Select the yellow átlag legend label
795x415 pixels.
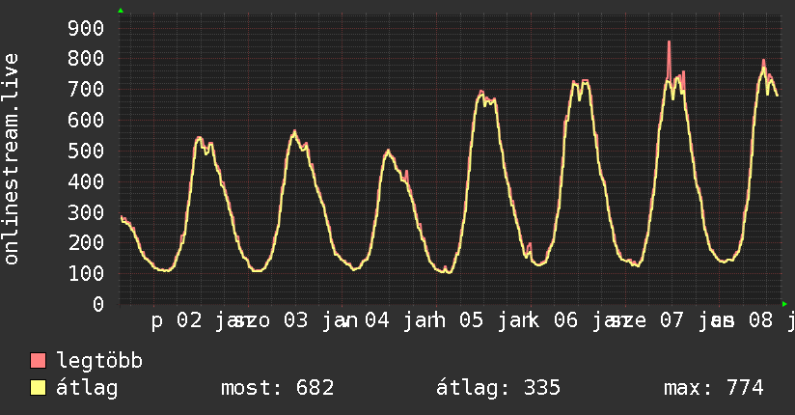pos(87,388)
